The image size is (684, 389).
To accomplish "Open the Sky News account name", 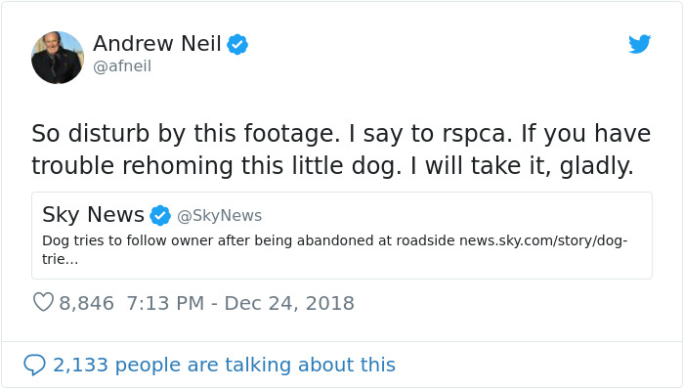I will click(x=93, y=215).
